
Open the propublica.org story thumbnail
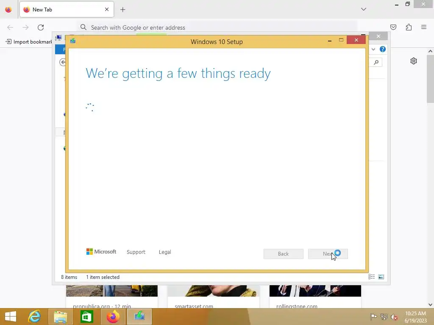(x=112, y=291)
